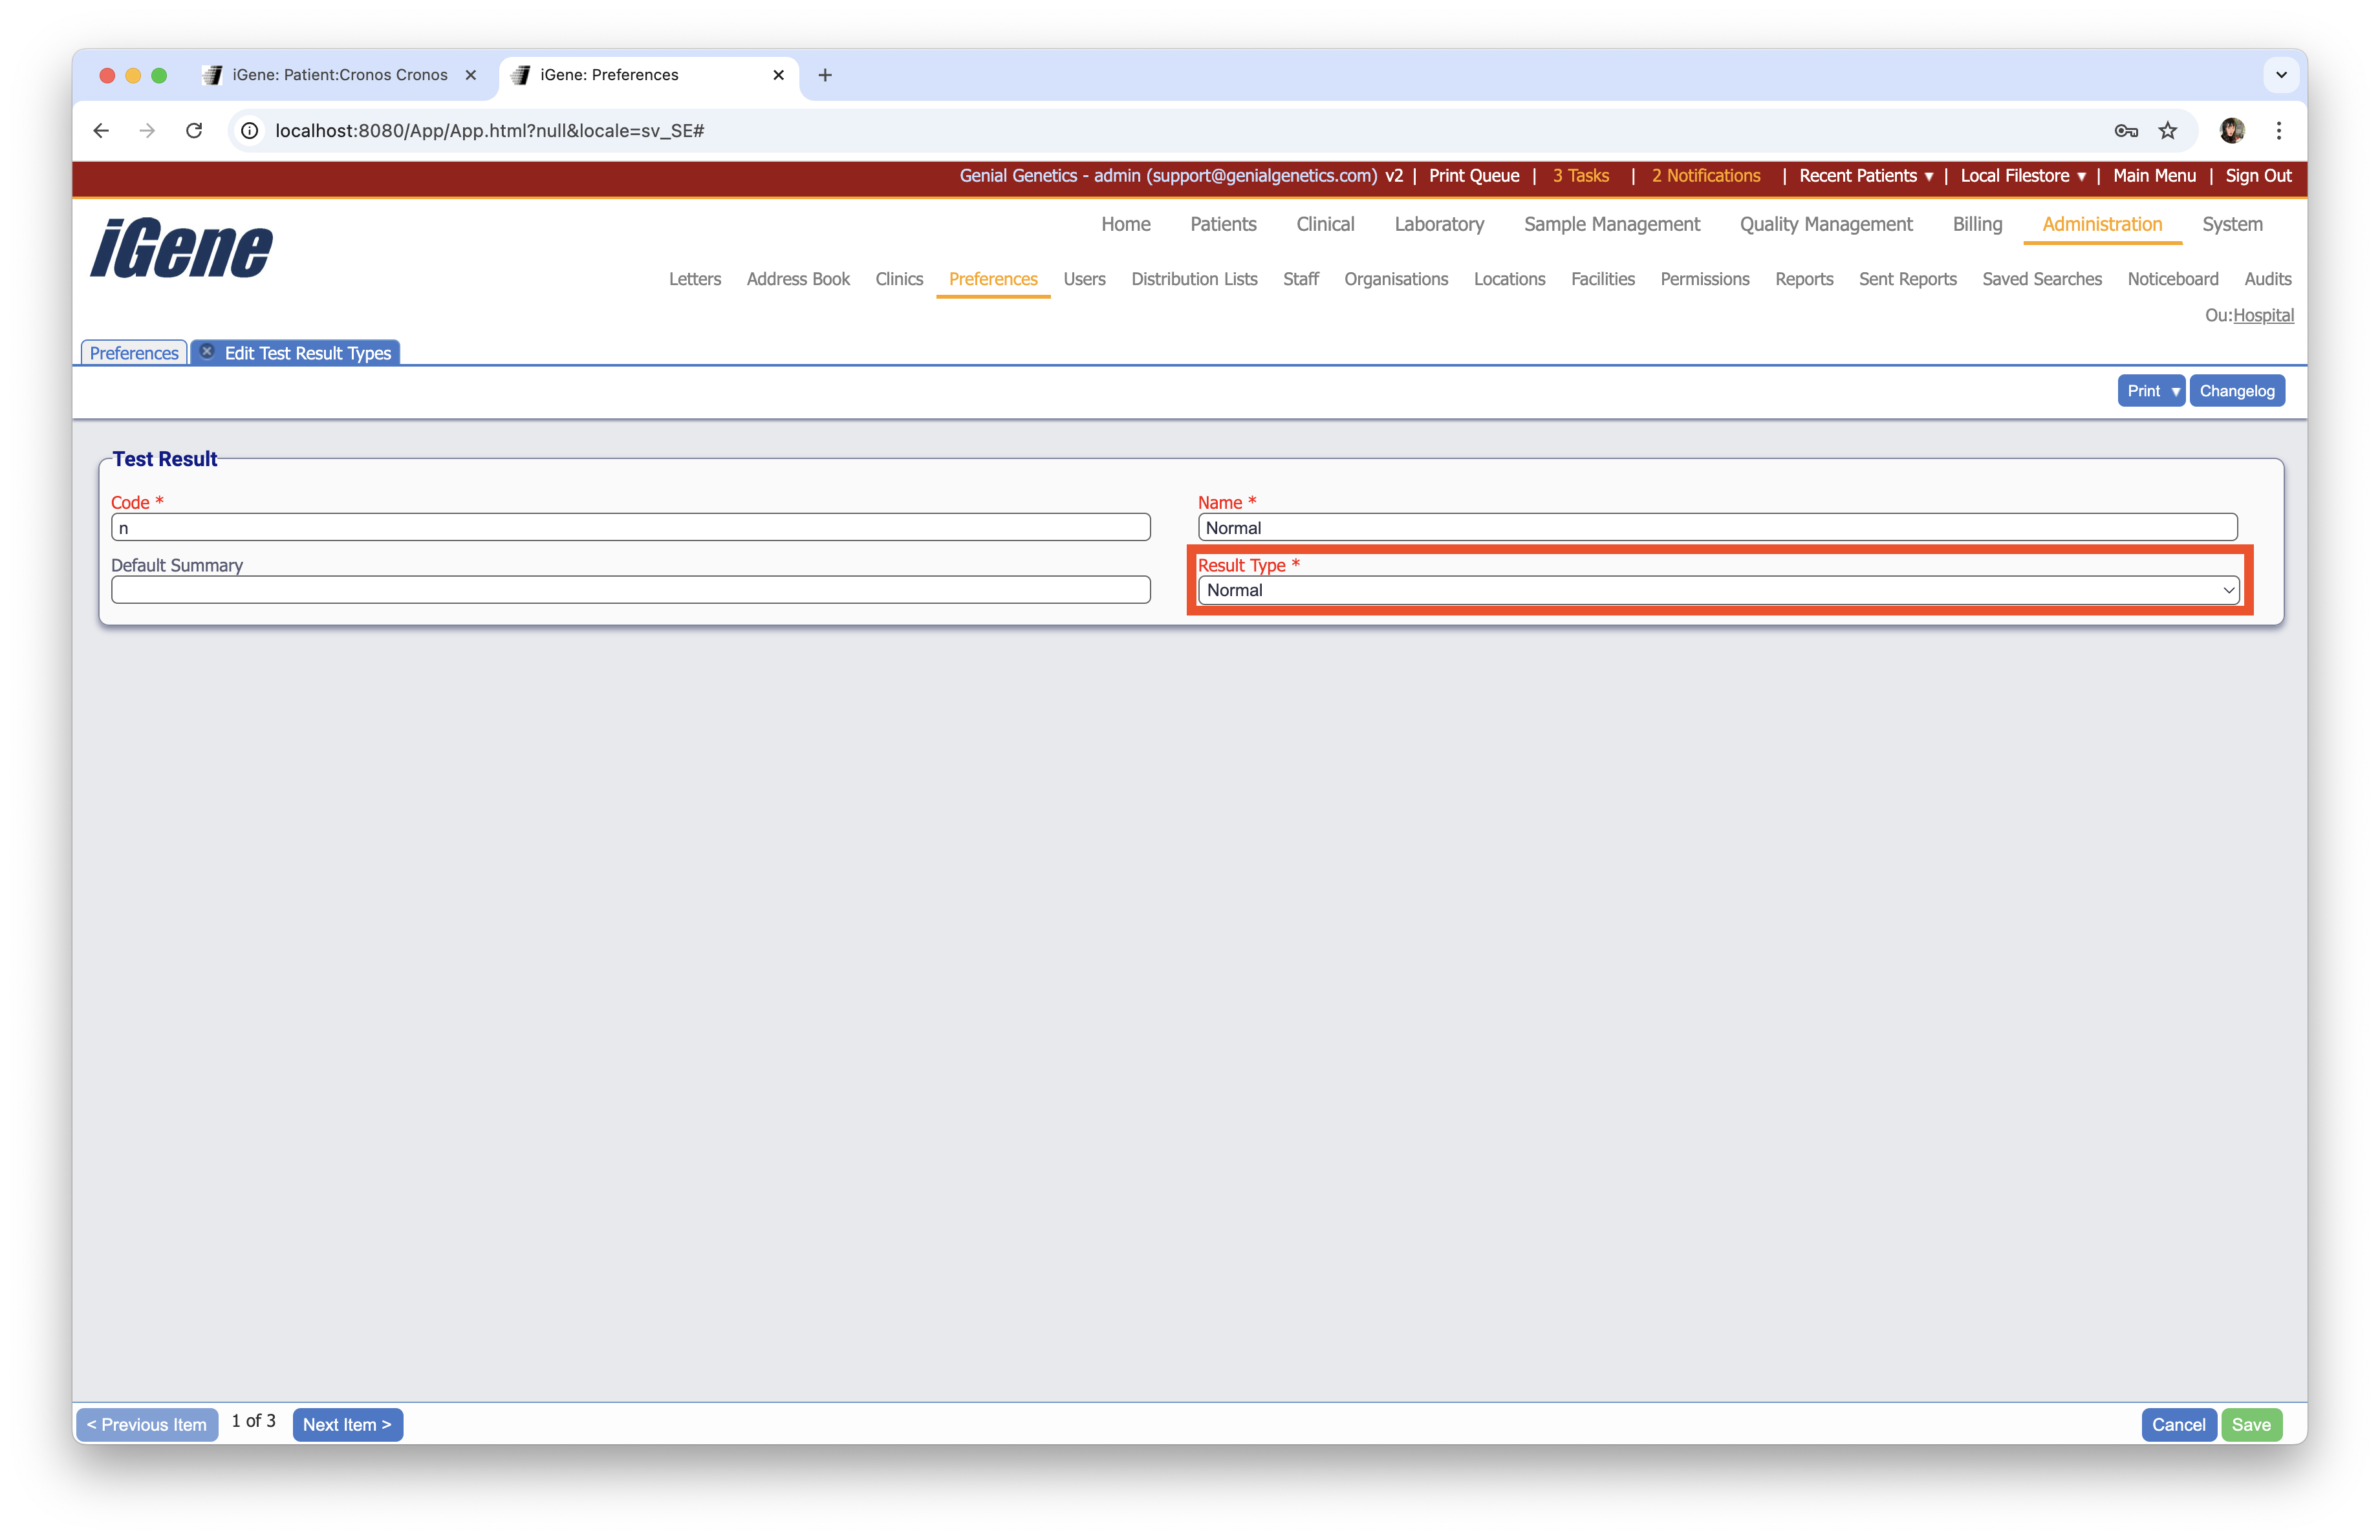Click the Default Summary input field

tap(630, 591)
